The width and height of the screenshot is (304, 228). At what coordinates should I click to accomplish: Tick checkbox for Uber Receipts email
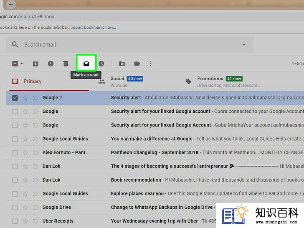pos(15,221)
